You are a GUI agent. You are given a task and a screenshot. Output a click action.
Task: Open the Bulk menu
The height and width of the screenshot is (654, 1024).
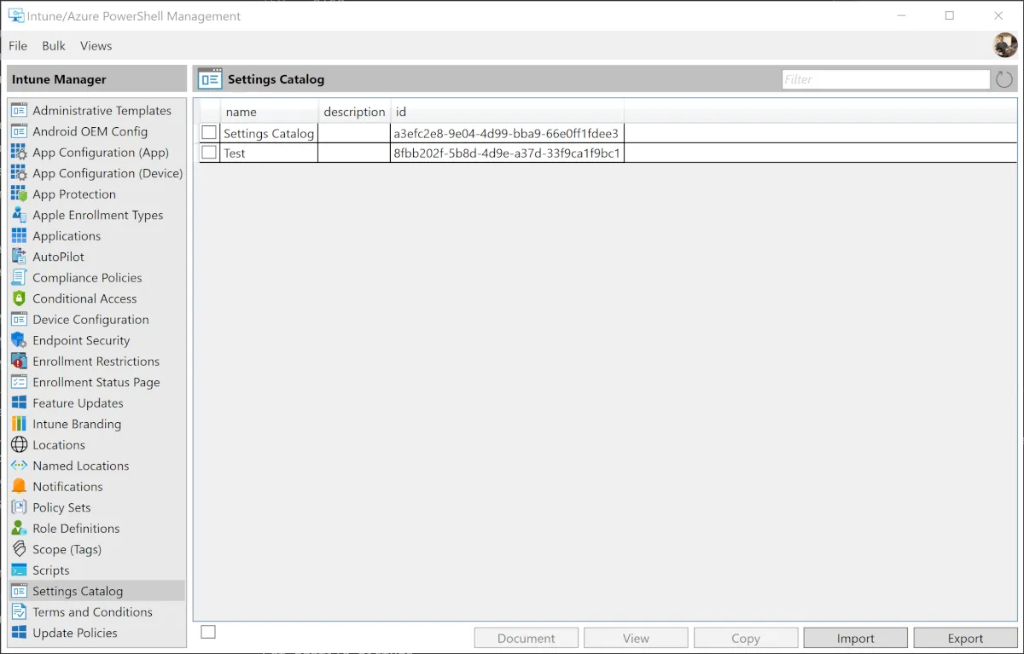click(x=54, y=45)
